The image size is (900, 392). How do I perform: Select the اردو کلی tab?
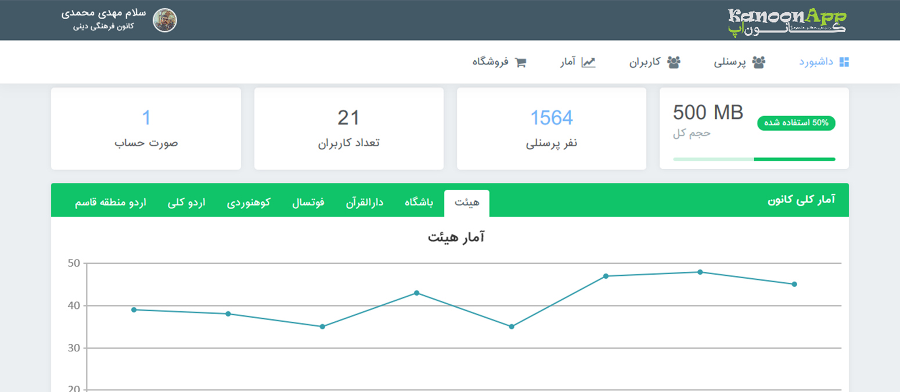tap(188, 202)
